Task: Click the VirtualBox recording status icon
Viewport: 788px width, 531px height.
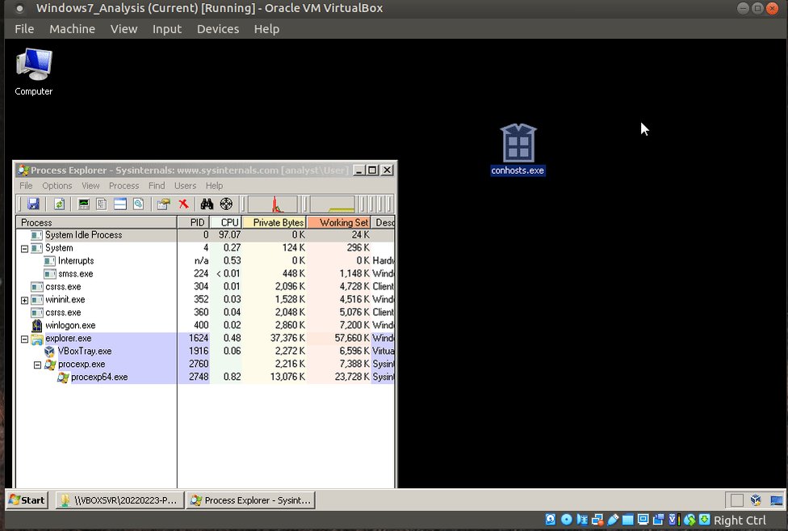Action: [x=658, y=520]
